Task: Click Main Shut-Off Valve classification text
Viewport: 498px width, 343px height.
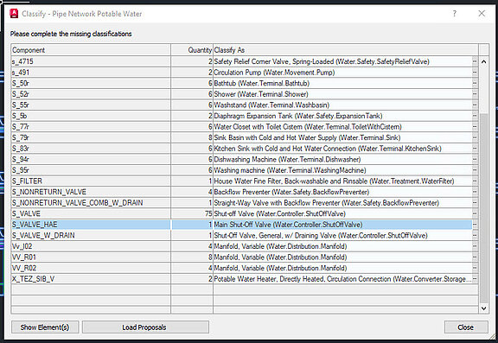Action: pos(288,225)
